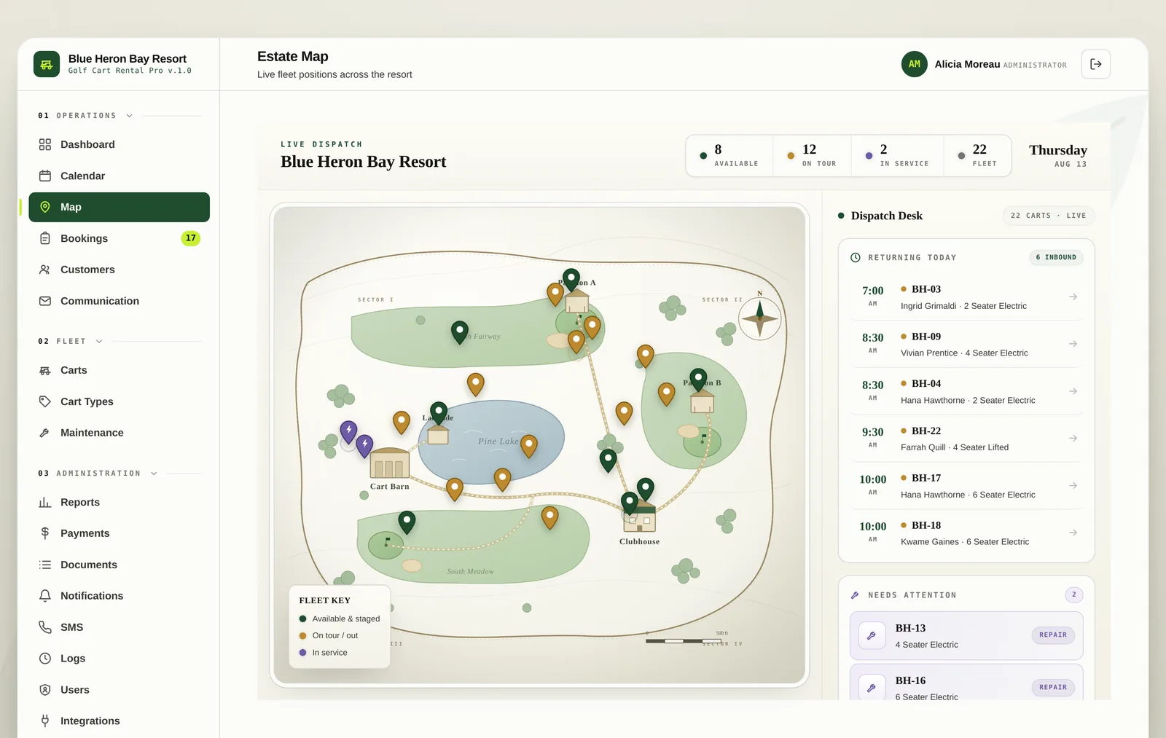
Task: Click the In service legend dot
Action: [x=302, y=653]
